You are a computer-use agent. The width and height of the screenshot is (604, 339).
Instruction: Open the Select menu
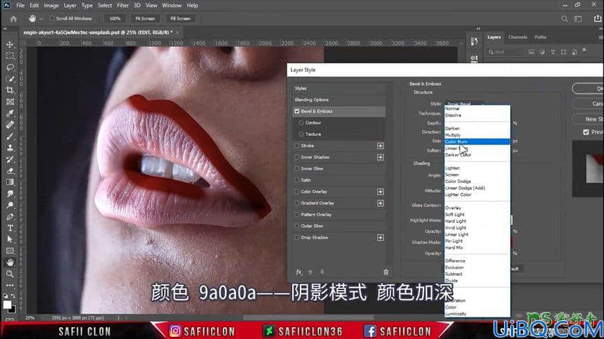coord(104,6)
